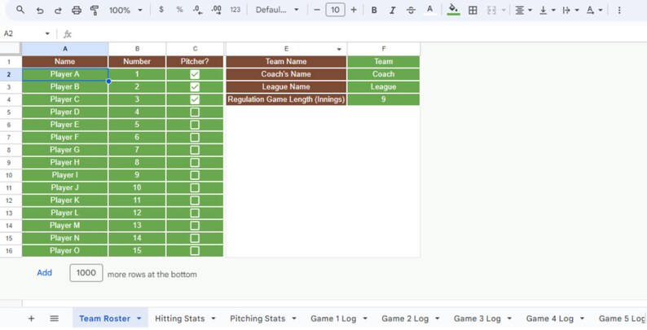Select column F header
The height and width of the screenshot is (330, 647).
[x=383, y=49]
